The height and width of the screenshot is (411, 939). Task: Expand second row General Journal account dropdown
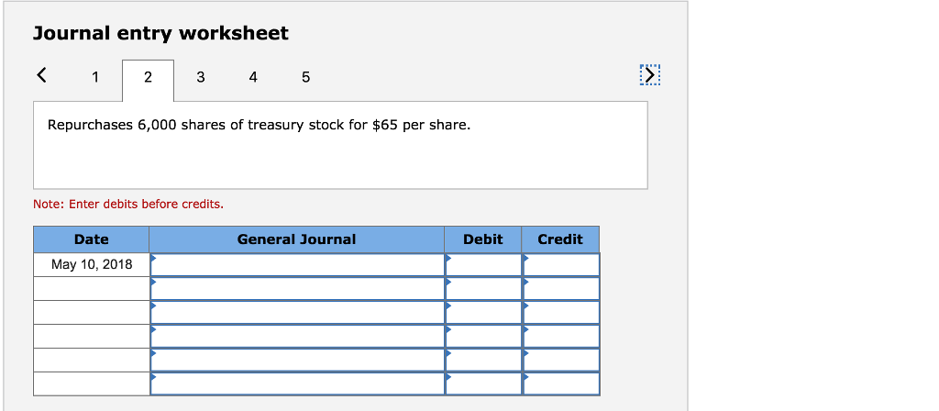[x=297, y=289]
